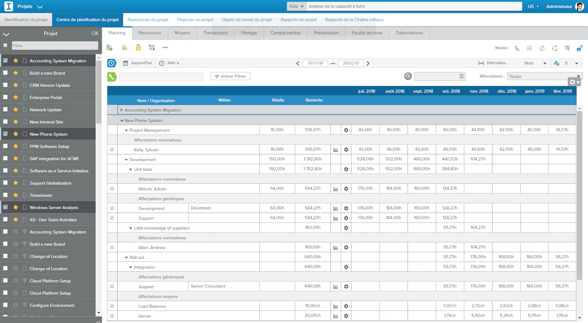Click the blue clock timeline icon

[x=112, y=63]
